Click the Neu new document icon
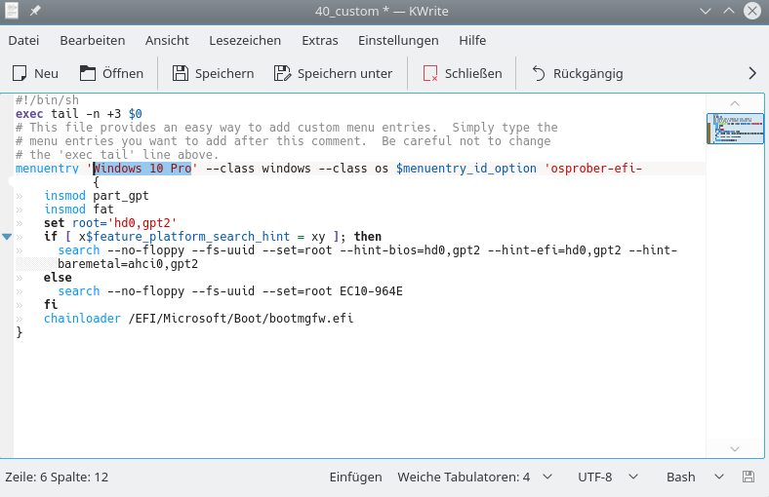 click(x=20, y=73)
